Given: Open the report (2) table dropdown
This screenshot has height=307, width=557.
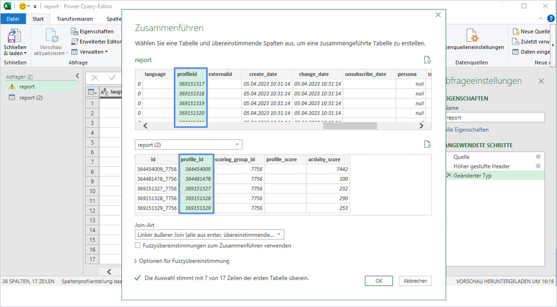Looking at the screenshot, I should 189,145.
